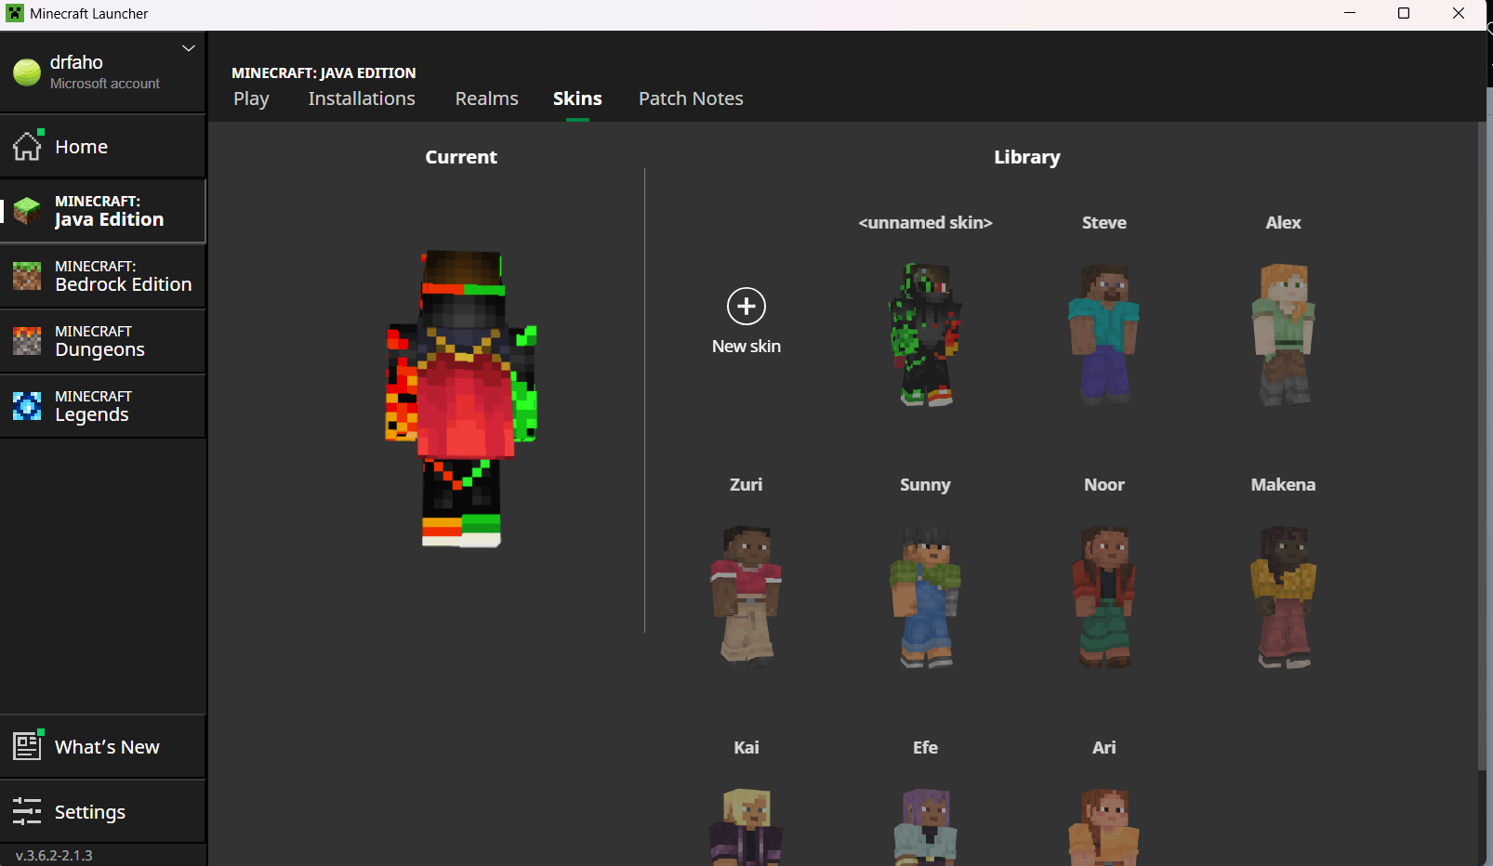Expand the account dropdown chevron
This screenshot has height=866, width=1493.
coord(189,48)
